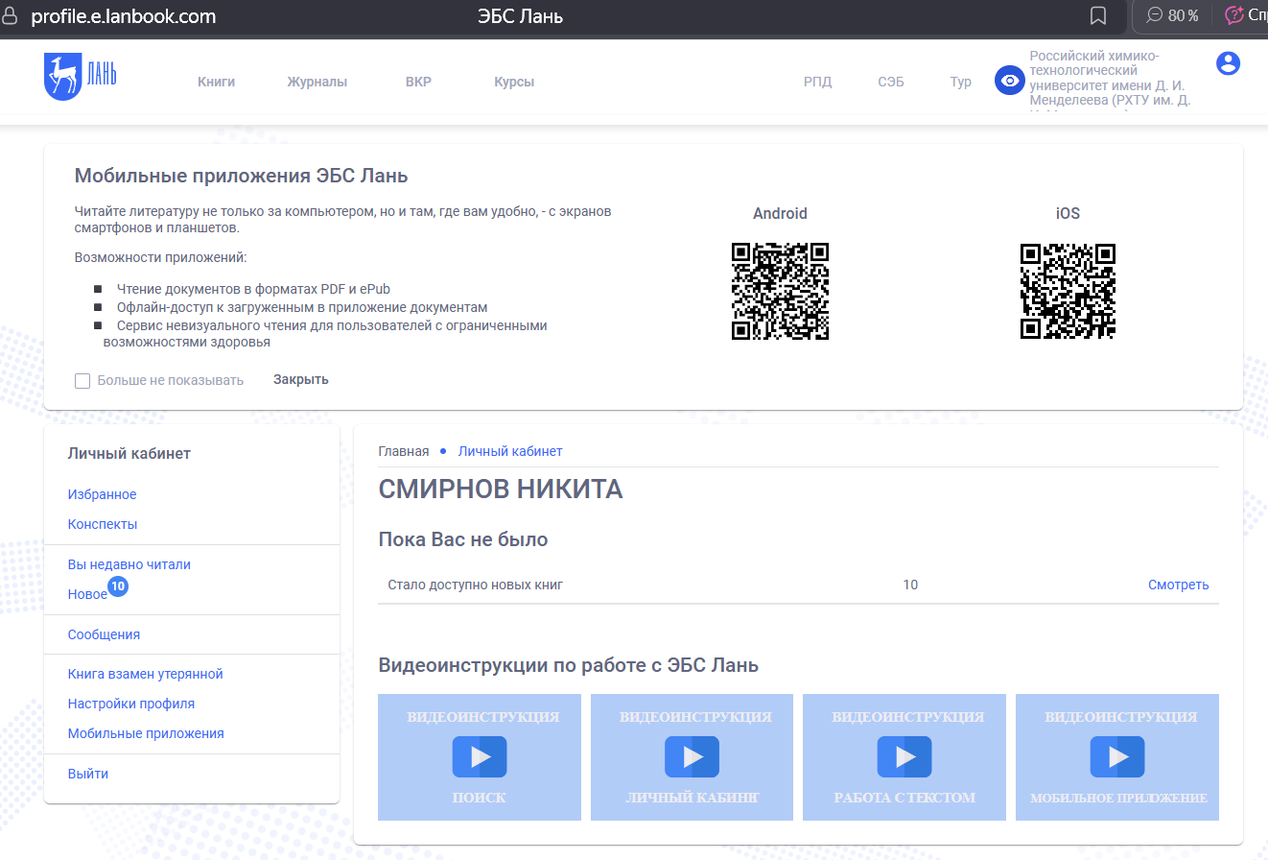Open the user profile avatar icon
The image size is (1268, 860).
click(1228, 63)
